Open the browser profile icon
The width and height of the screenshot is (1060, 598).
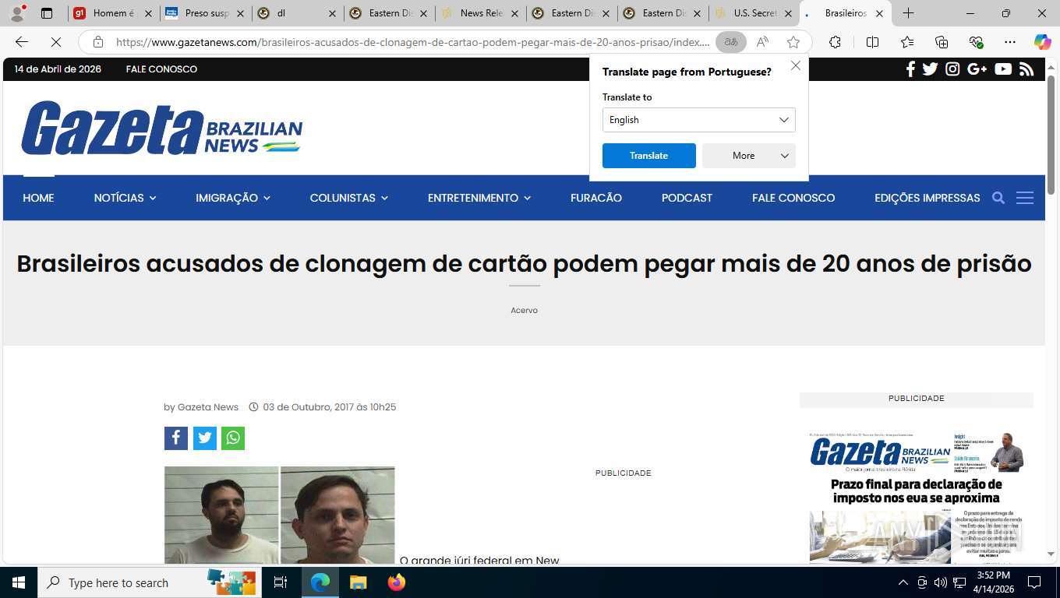(17, 13)
